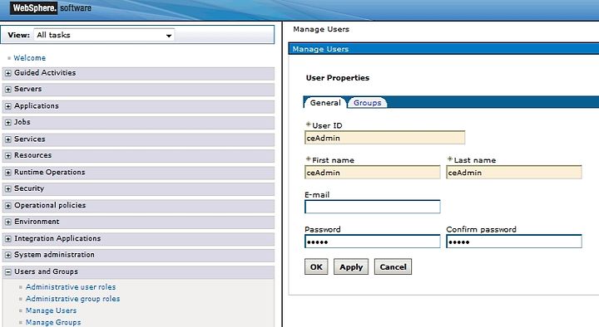Expand the Operational policies section

(x=8, y=206)
